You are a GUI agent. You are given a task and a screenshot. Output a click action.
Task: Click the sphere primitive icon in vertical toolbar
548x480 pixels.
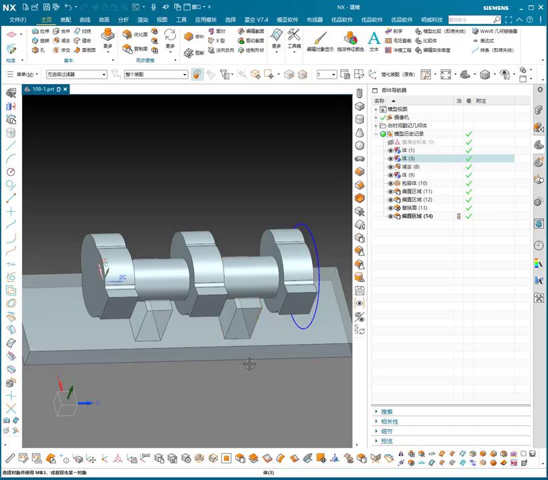pyautogui.click(x=360, y=145)
